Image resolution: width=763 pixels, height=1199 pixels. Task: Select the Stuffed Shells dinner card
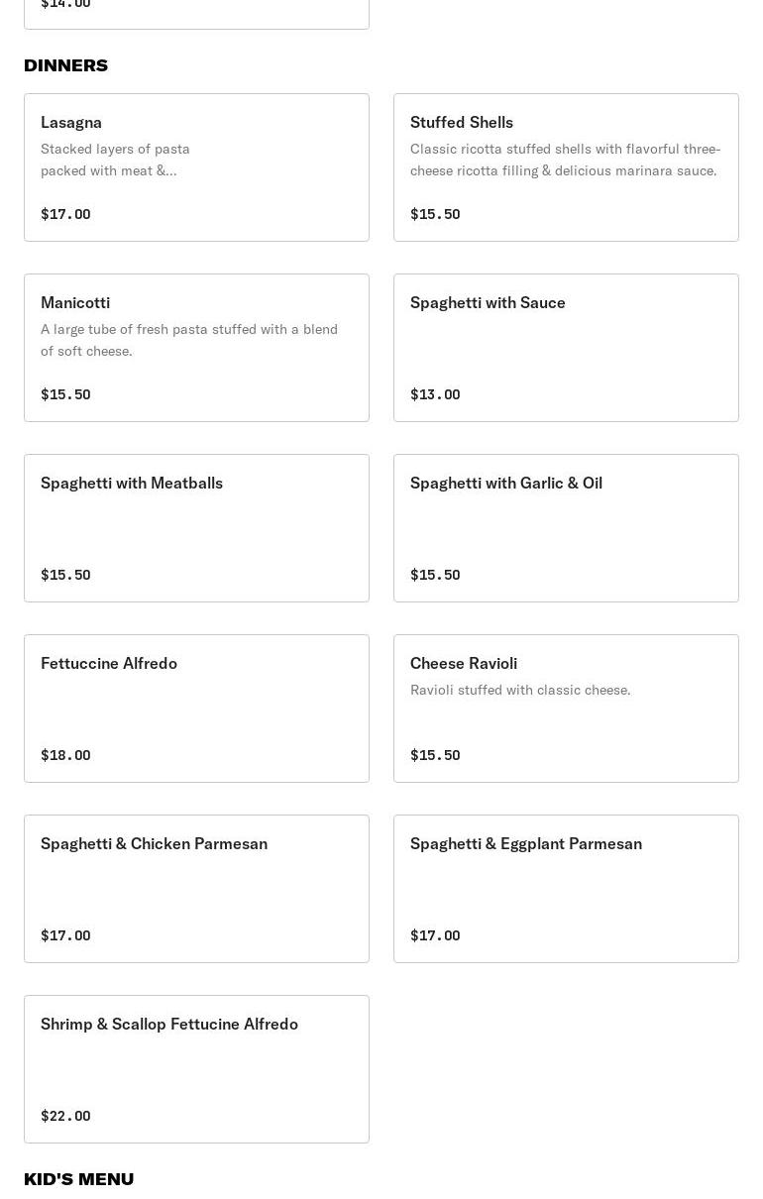[566, 167]
